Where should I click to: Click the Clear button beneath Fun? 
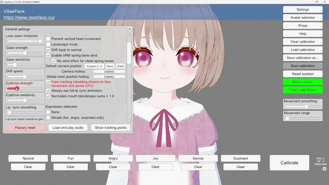click(71, 167)
